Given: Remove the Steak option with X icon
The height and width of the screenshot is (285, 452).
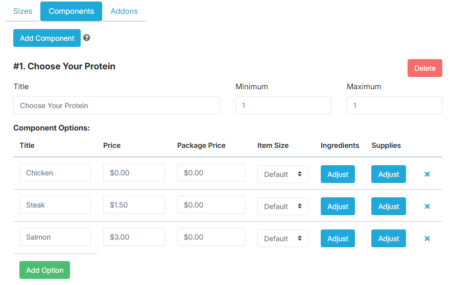Looking at the screenshot, I should 427,206.
